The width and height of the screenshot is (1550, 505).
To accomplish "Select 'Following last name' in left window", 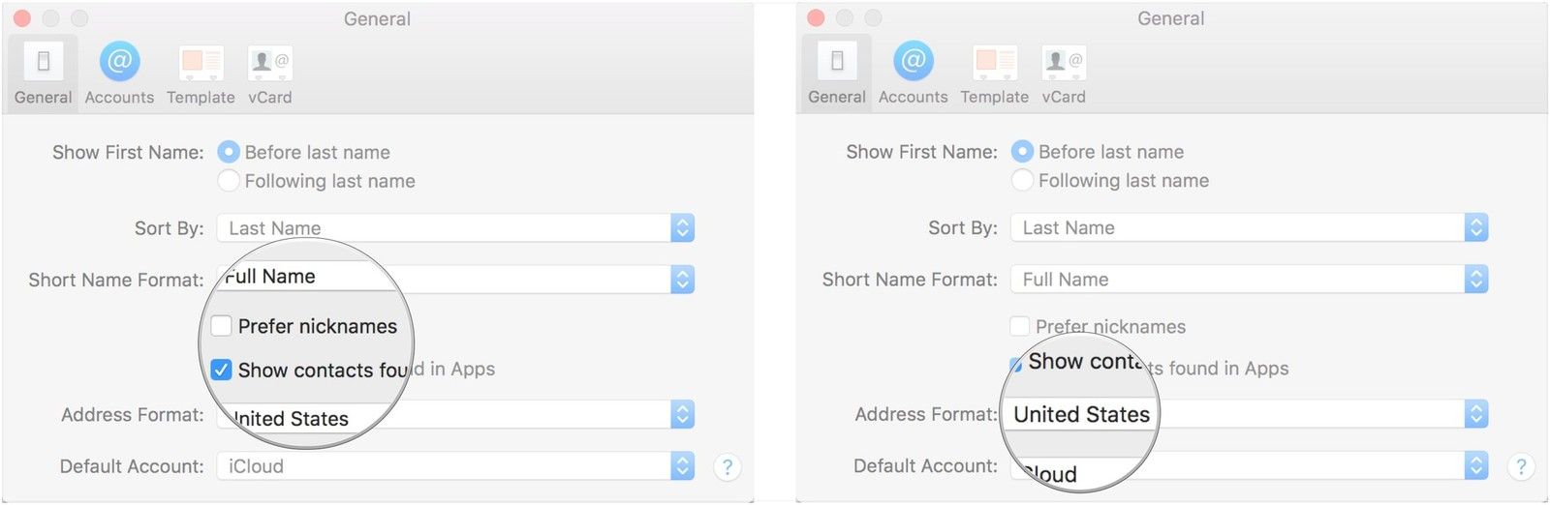I will [x=229, y=181].
